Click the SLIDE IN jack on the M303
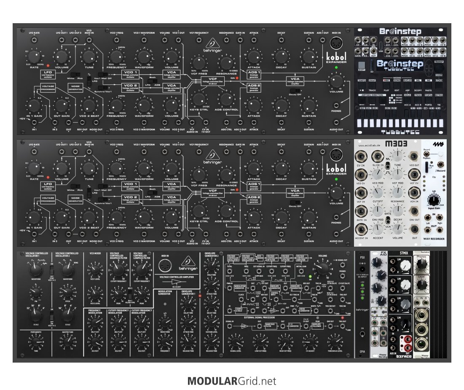Viewport: 464px width, 390px height. (378, 156)
